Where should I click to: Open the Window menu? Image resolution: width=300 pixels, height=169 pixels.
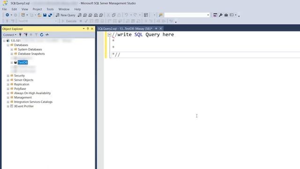click(x=64, y=9)
